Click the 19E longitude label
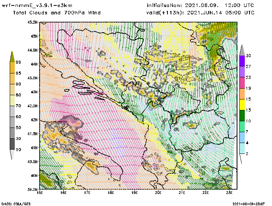This screenshot has height=206, width=272. [134, 193]
